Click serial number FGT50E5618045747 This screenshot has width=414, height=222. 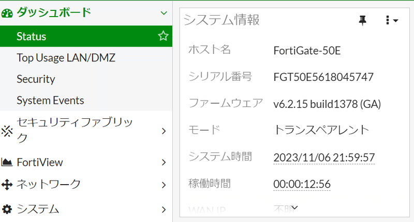(323, 77)
